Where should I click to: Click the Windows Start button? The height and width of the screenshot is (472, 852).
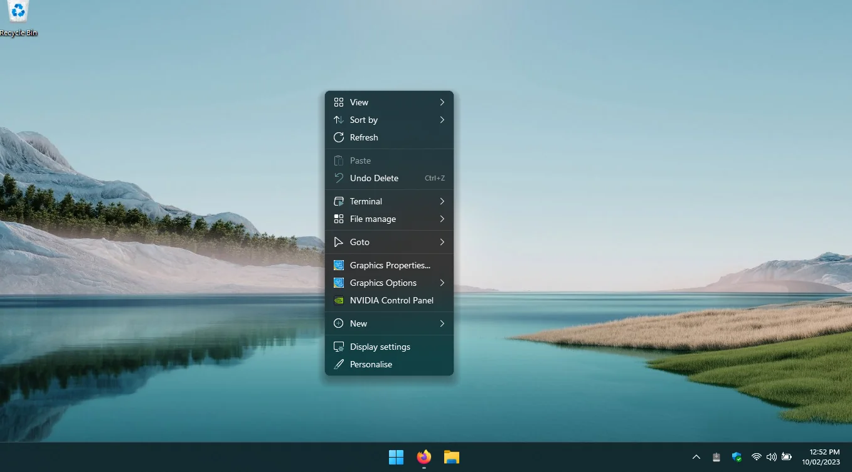click(396, 457)
